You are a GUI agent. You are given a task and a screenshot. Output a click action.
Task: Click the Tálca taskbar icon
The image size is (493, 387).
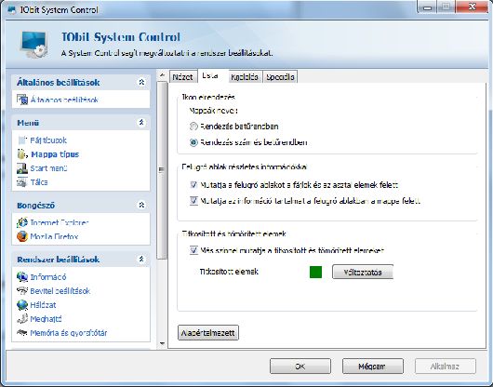[22, 182]
